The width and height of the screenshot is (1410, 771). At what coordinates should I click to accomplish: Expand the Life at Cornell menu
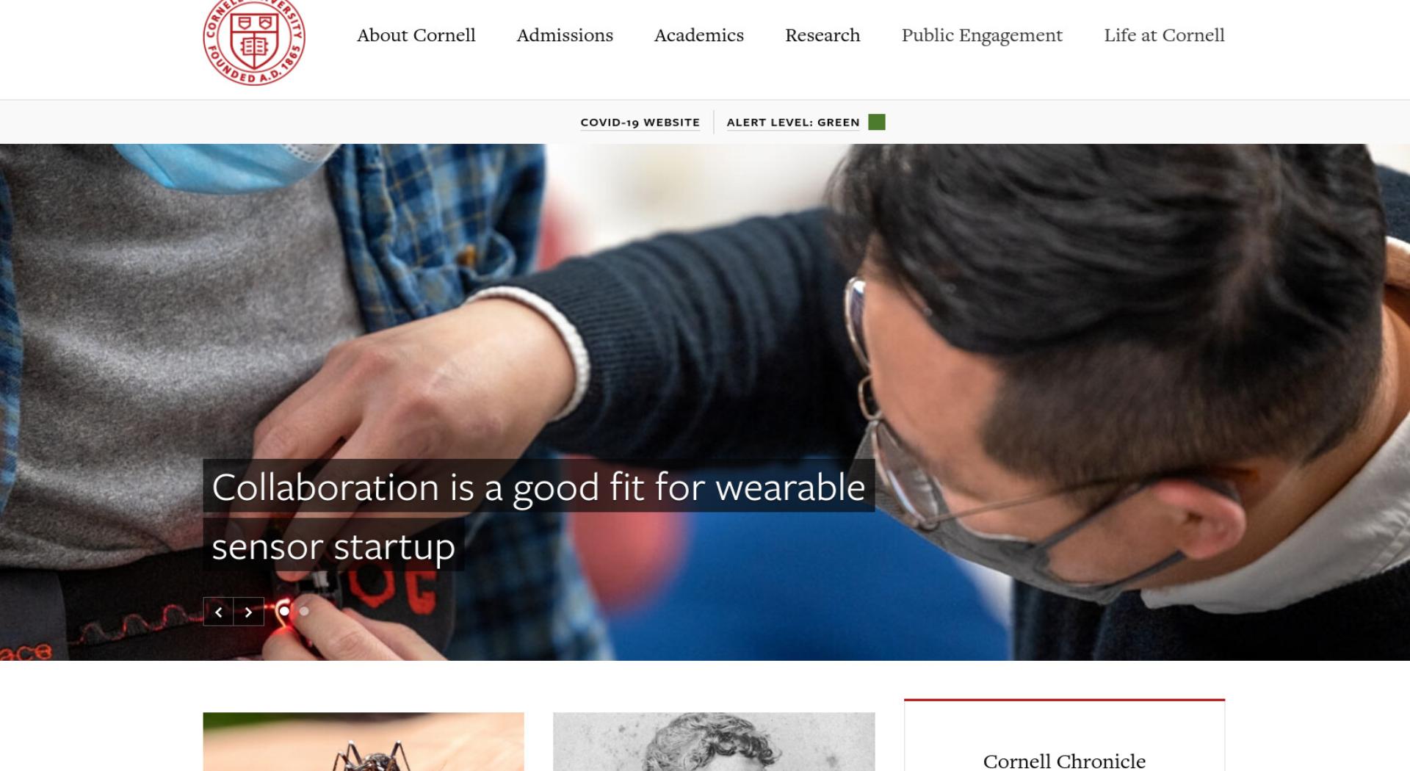coord(1164,35)
